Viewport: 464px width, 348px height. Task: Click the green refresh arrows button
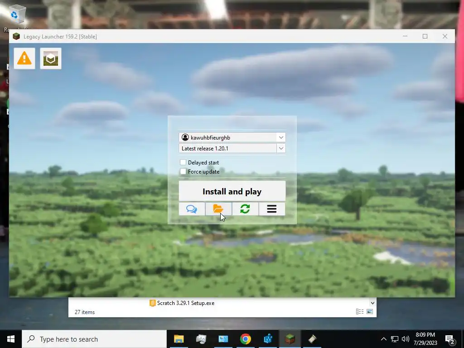[x=245, y=209]
